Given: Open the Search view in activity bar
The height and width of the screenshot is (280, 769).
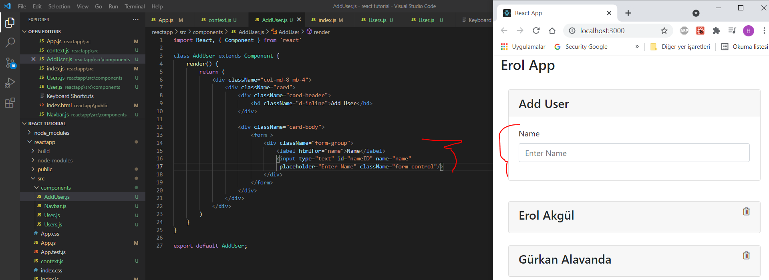Looking at the screenshot, I should (x=10, y=42).
